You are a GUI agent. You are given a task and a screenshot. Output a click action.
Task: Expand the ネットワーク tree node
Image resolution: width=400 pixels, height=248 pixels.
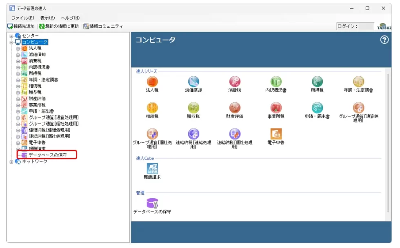click(11, 162)
